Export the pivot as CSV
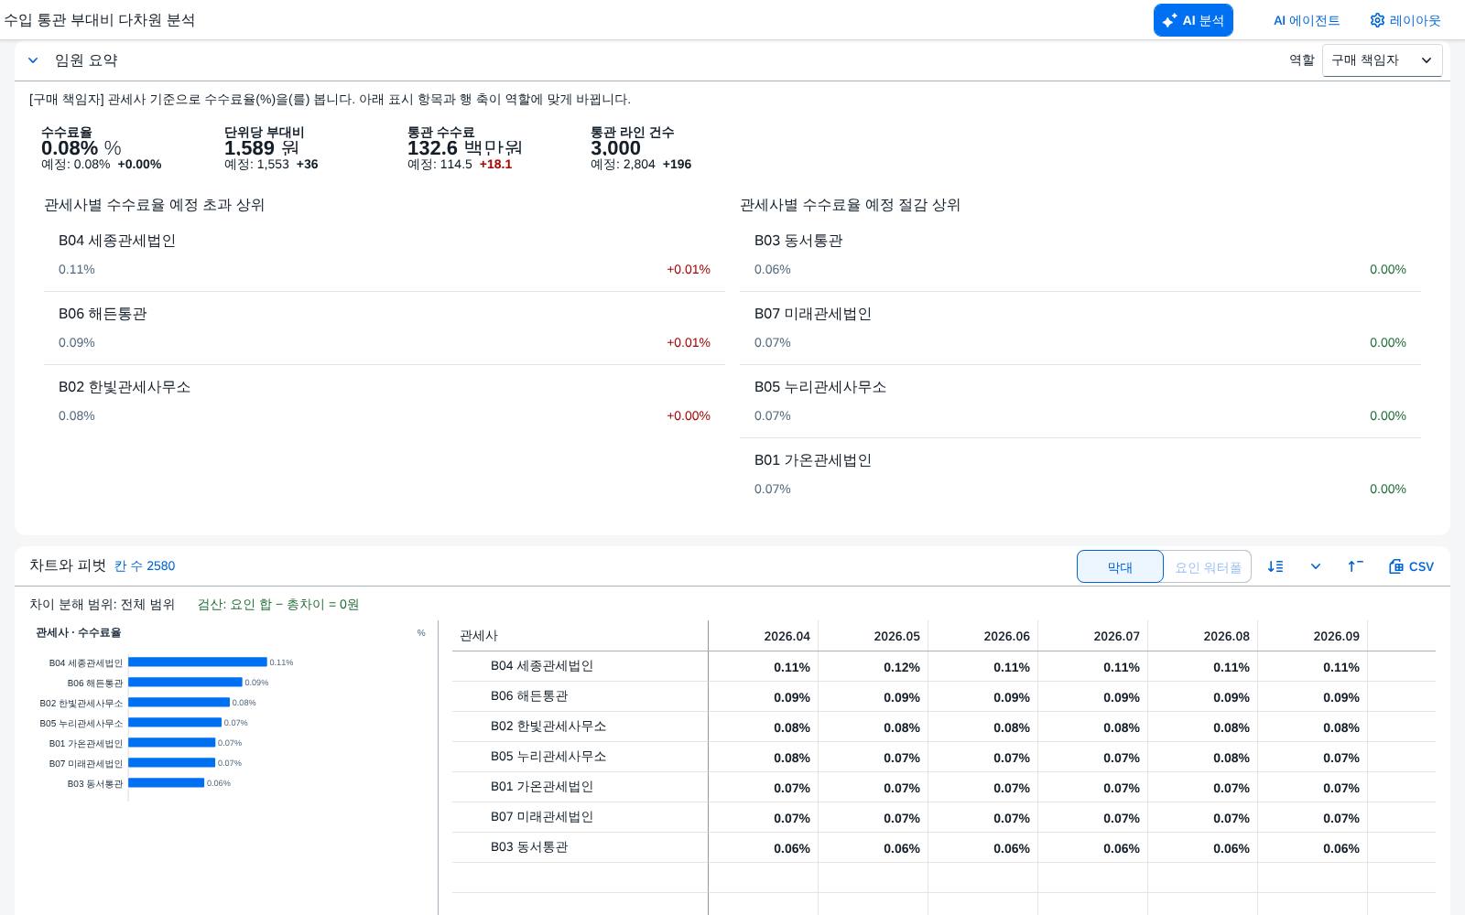1465x915 pixels. click(x=1411, y=566)
